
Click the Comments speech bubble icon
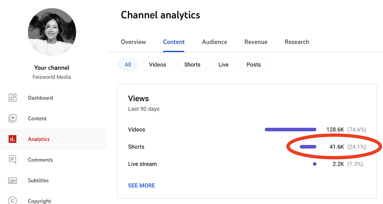pyautogui.click(x=12, y=159)
